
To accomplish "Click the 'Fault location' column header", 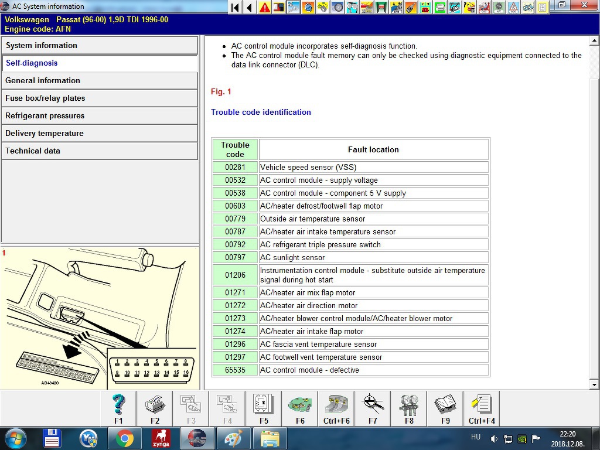I will [x=373, y=149].
